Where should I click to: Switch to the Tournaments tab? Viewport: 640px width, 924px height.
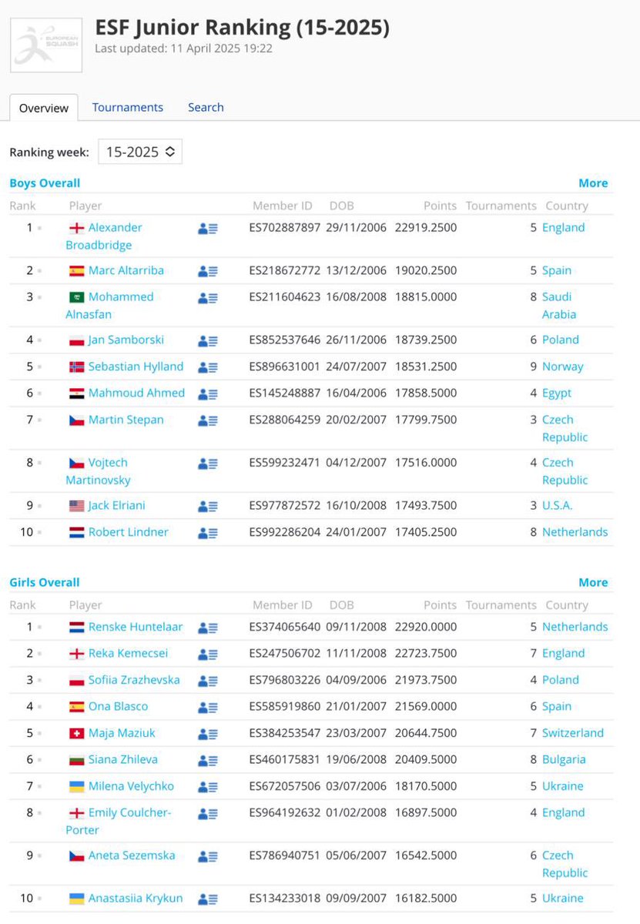tap(128, 107)
